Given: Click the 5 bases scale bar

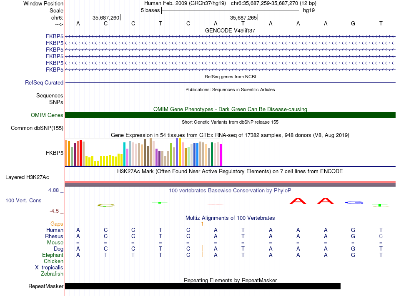Looking at the screenshot, I should point(230,10).
